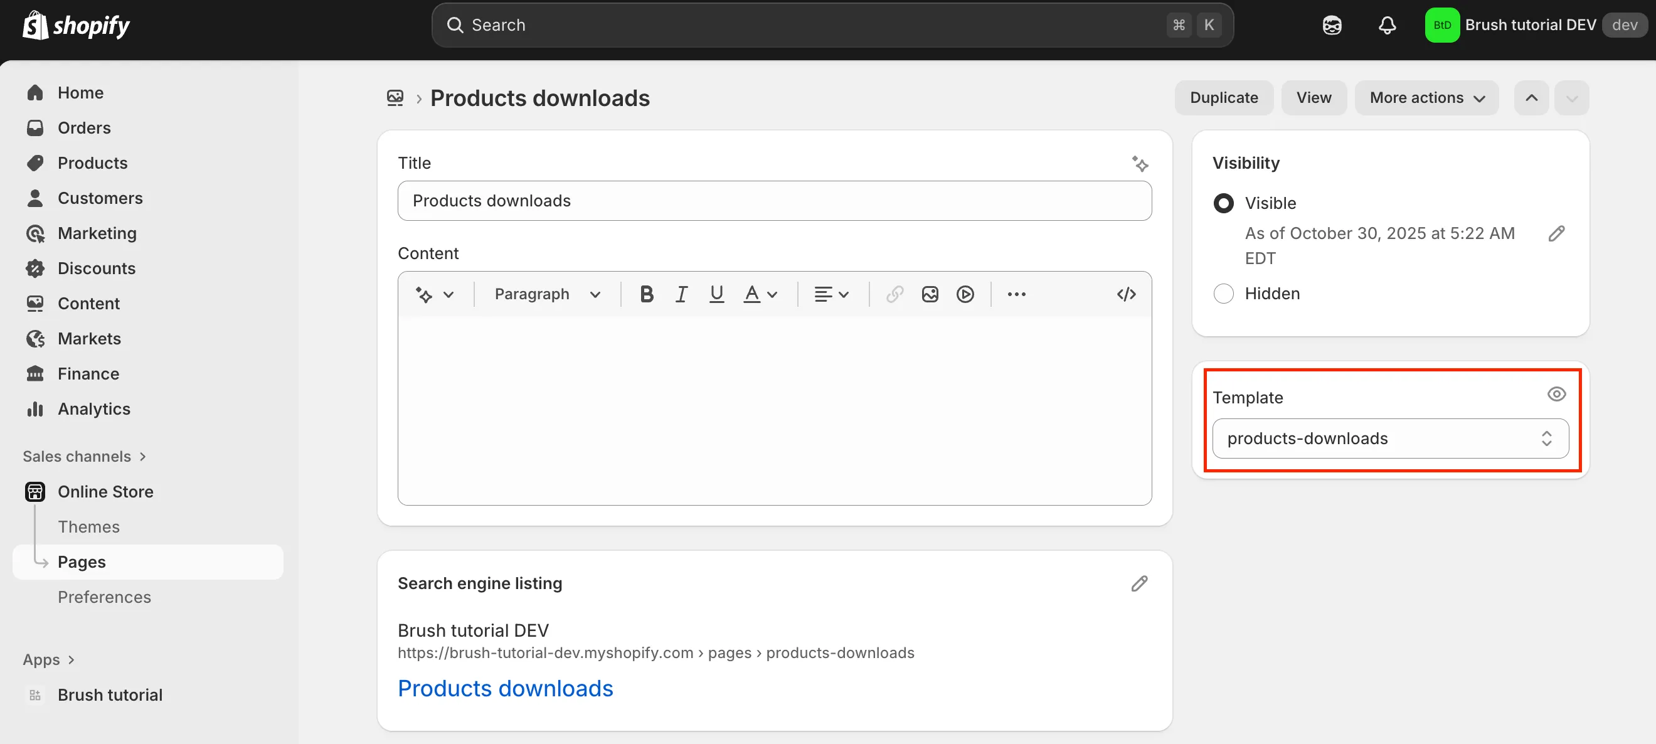
Task: Toggle bold formatting in the editor
Action: (645, 294)
